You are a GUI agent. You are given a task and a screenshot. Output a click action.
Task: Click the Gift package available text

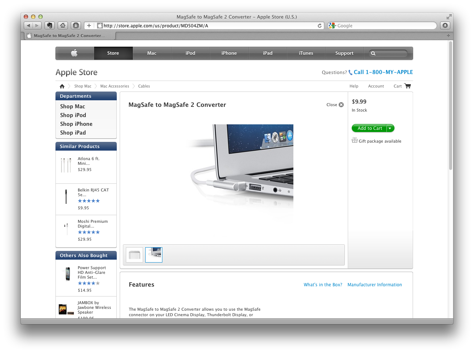coord(380,141)
